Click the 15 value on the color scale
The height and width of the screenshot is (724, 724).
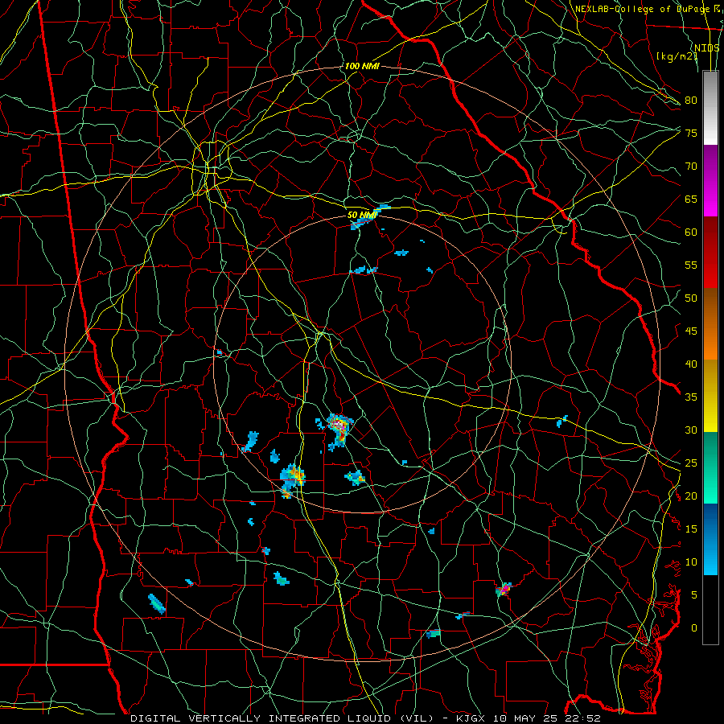click(691, 529)
